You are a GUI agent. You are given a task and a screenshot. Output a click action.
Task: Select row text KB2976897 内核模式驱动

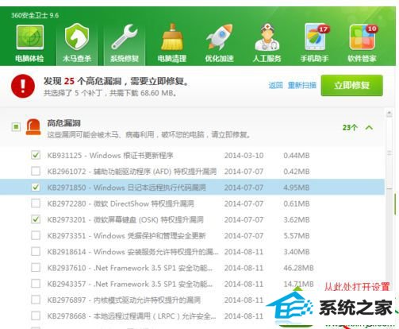pos(124,300)
